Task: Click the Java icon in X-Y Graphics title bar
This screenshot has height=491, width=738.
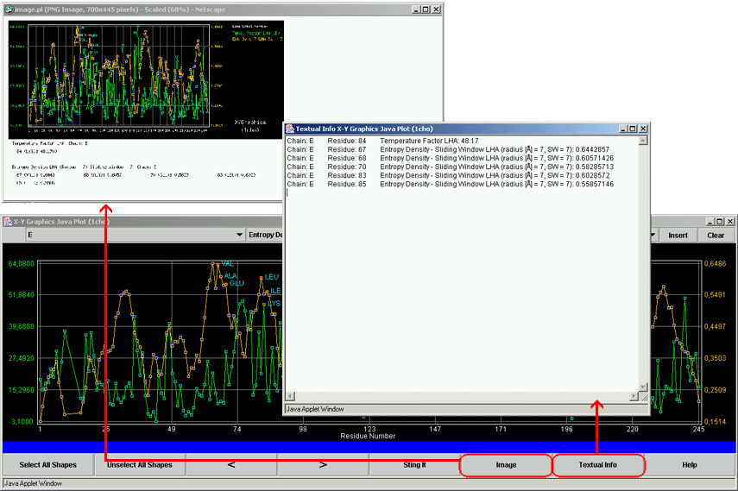Action: pos(8,222)
